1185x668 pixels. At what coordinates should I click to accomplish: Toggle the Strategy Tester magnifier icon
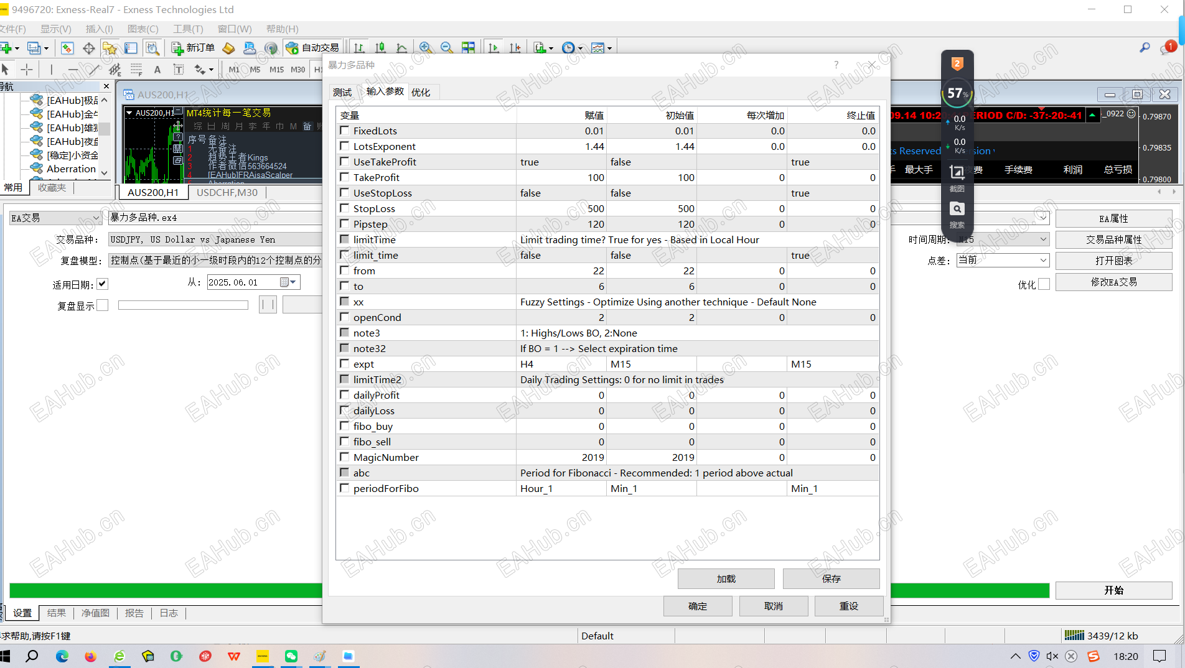[x=152, y=48]
